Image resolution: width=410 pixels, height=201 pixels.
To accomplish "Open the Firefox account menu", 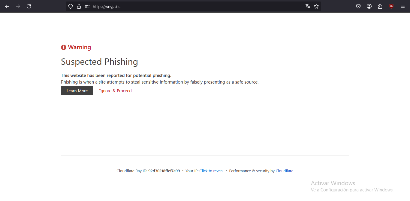I will click(369, 6).
